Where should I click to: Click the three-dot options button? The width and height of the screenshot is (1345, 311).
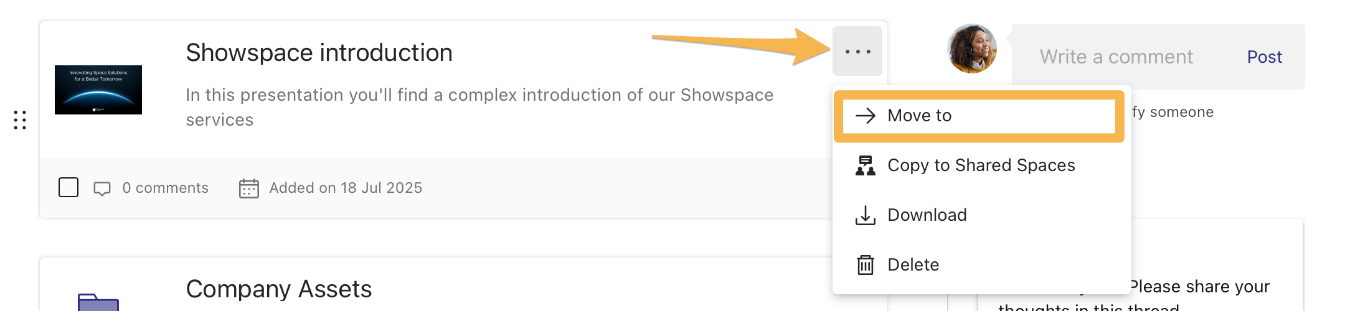(x=857, y=52)
